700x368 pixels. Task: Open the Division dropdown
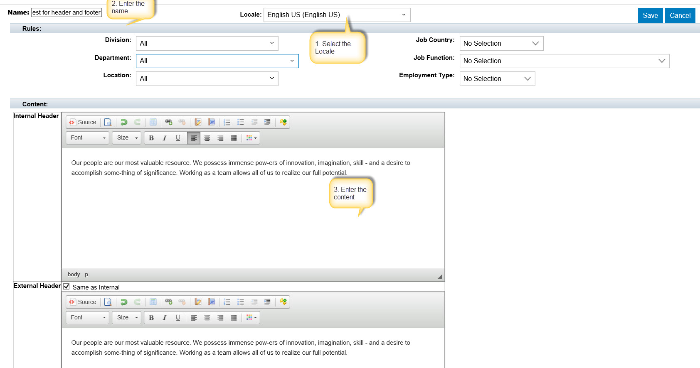pyautogui.click(x=207, y=43)
